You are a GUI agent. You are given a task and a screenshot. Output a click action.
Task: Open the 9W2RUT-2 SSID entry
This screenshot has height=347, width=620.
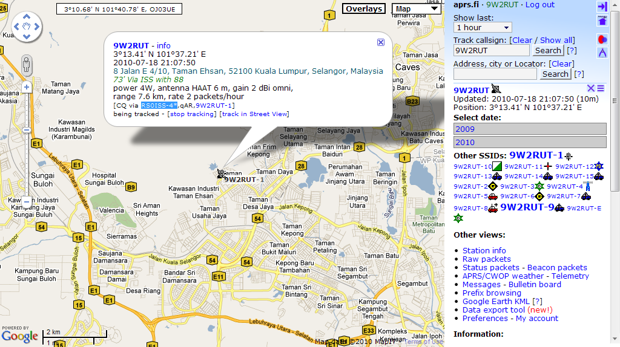(x=470, y=186)
